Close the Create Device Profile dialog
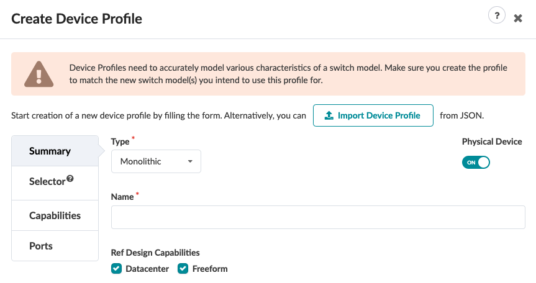Viewport: 536px width, 283px height. tap(518, 19)
